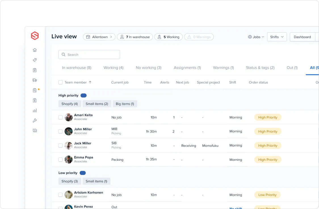Open the Home sidebar icon
319x209 pixels.
coord(35,50)
